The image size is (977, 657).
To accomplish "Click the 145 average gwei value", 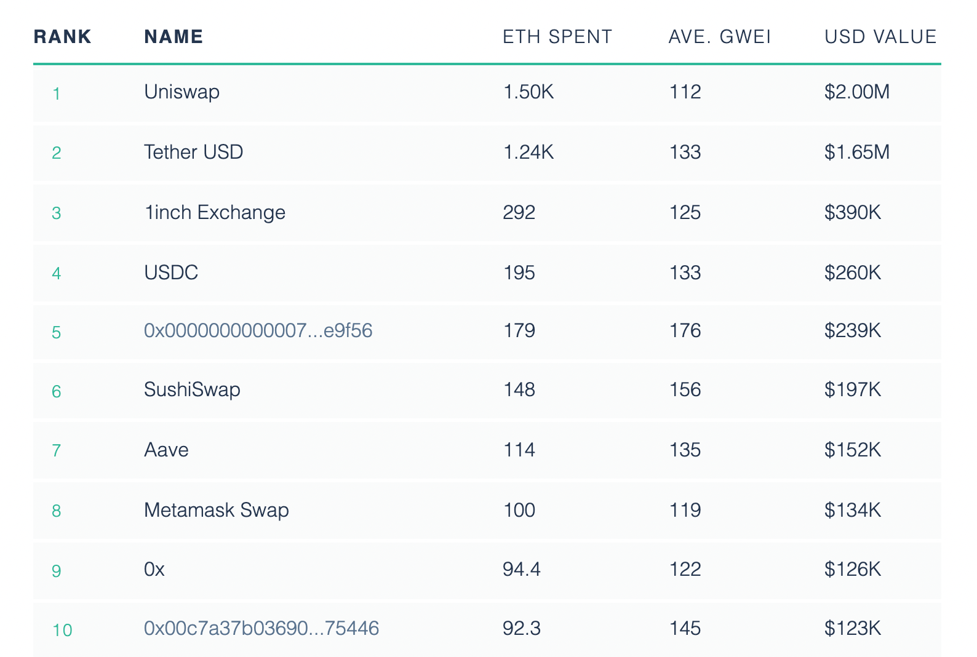I will [x=685, y=628].
